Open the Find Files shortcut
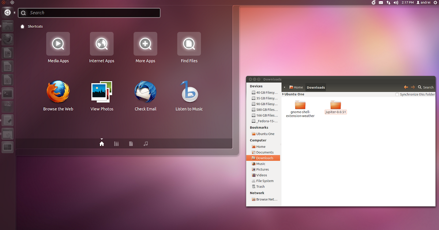Screen dimensions: 439x230 [x=189, y=44]
